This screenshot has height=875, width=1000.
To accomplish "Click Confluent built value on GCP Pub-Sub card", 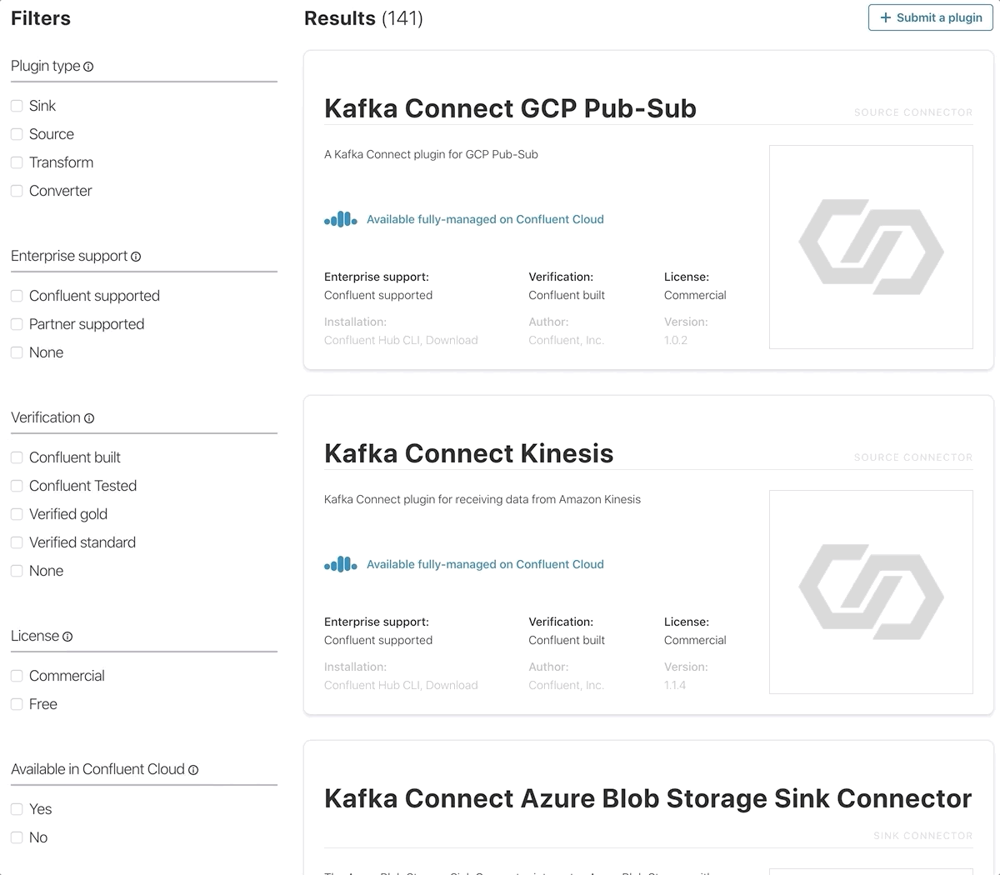I will (x=567, y=295).
